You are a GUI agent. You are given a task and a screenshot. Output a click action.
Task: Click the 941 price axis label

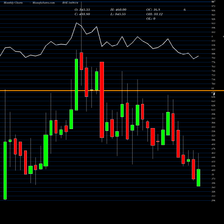pyautogui.click(x=213, y=15)
